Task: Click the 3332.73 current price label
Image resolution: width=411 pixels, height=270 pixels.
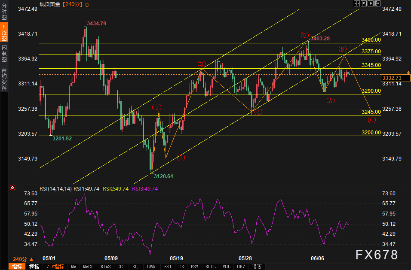Action: (x=391, y=78)
